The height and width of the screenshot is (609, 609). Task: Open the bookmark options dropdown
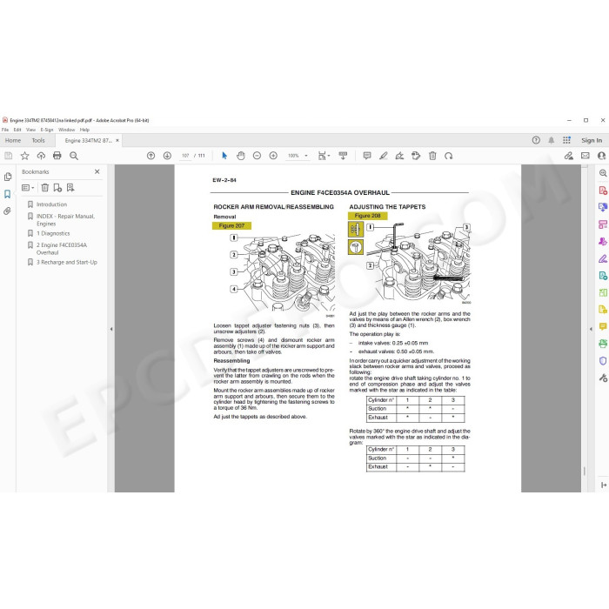coord(28,188)
